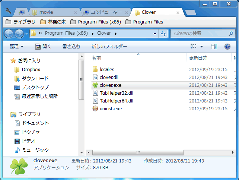Click the uninst.exe installer icon

pyautogui.click(x=95, y=108)
